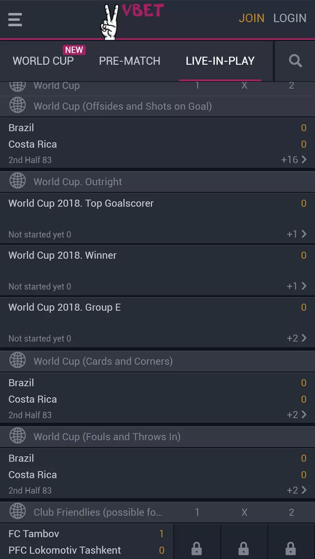Tap globe icon beside World Cup. Outright
Image resolution: width=315 pixels, height=559 pixels.
(x=17, y=181)
